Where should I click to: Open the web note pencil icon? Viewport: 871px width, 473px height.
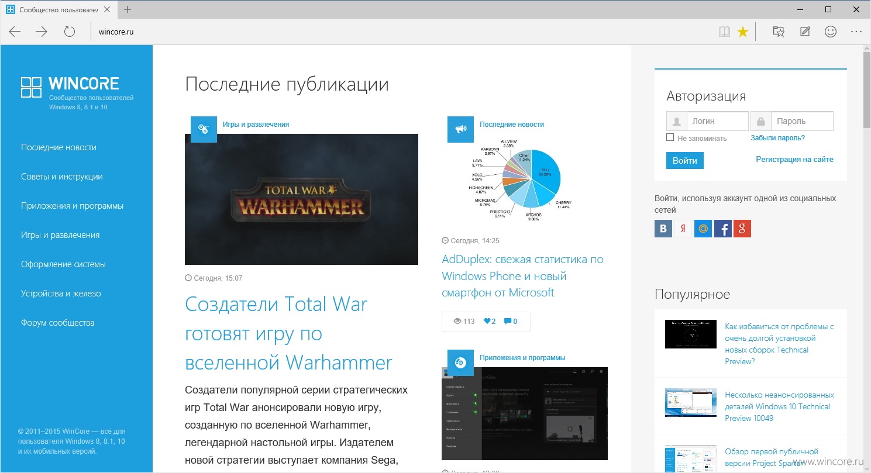805,32
